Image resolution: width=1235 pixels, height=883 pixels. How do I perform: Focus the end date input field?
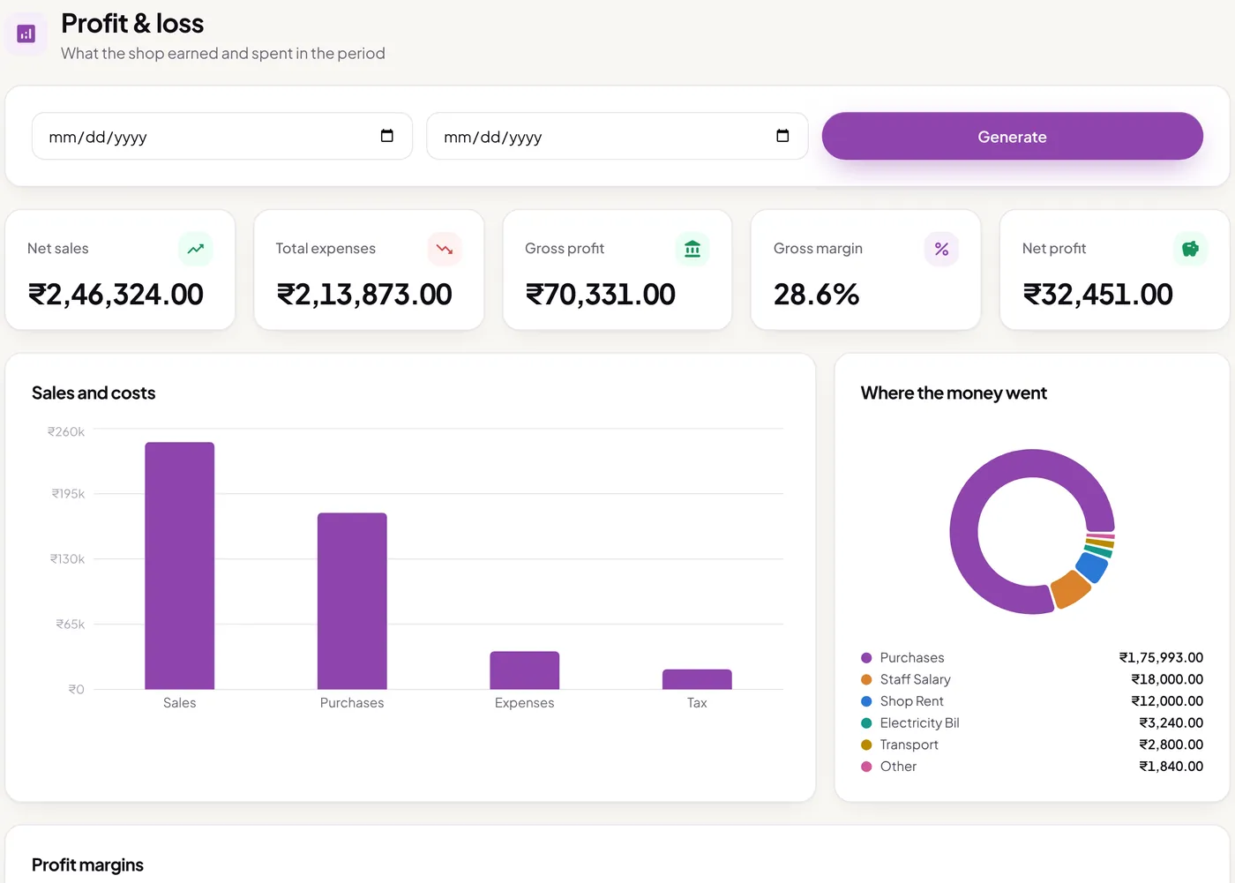click(x=617, y=136)
